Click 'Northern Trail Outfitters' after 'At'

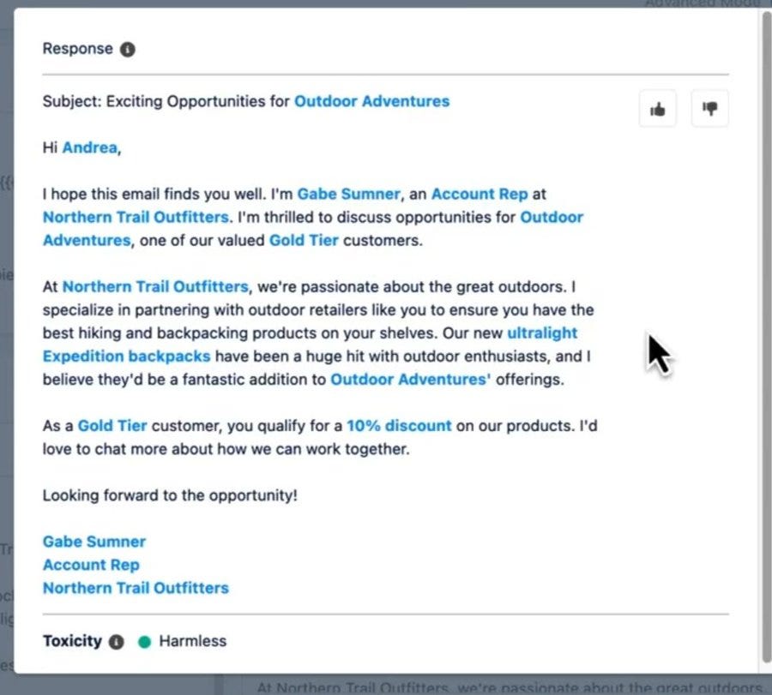pyautogui.click(x=155, y=286)
